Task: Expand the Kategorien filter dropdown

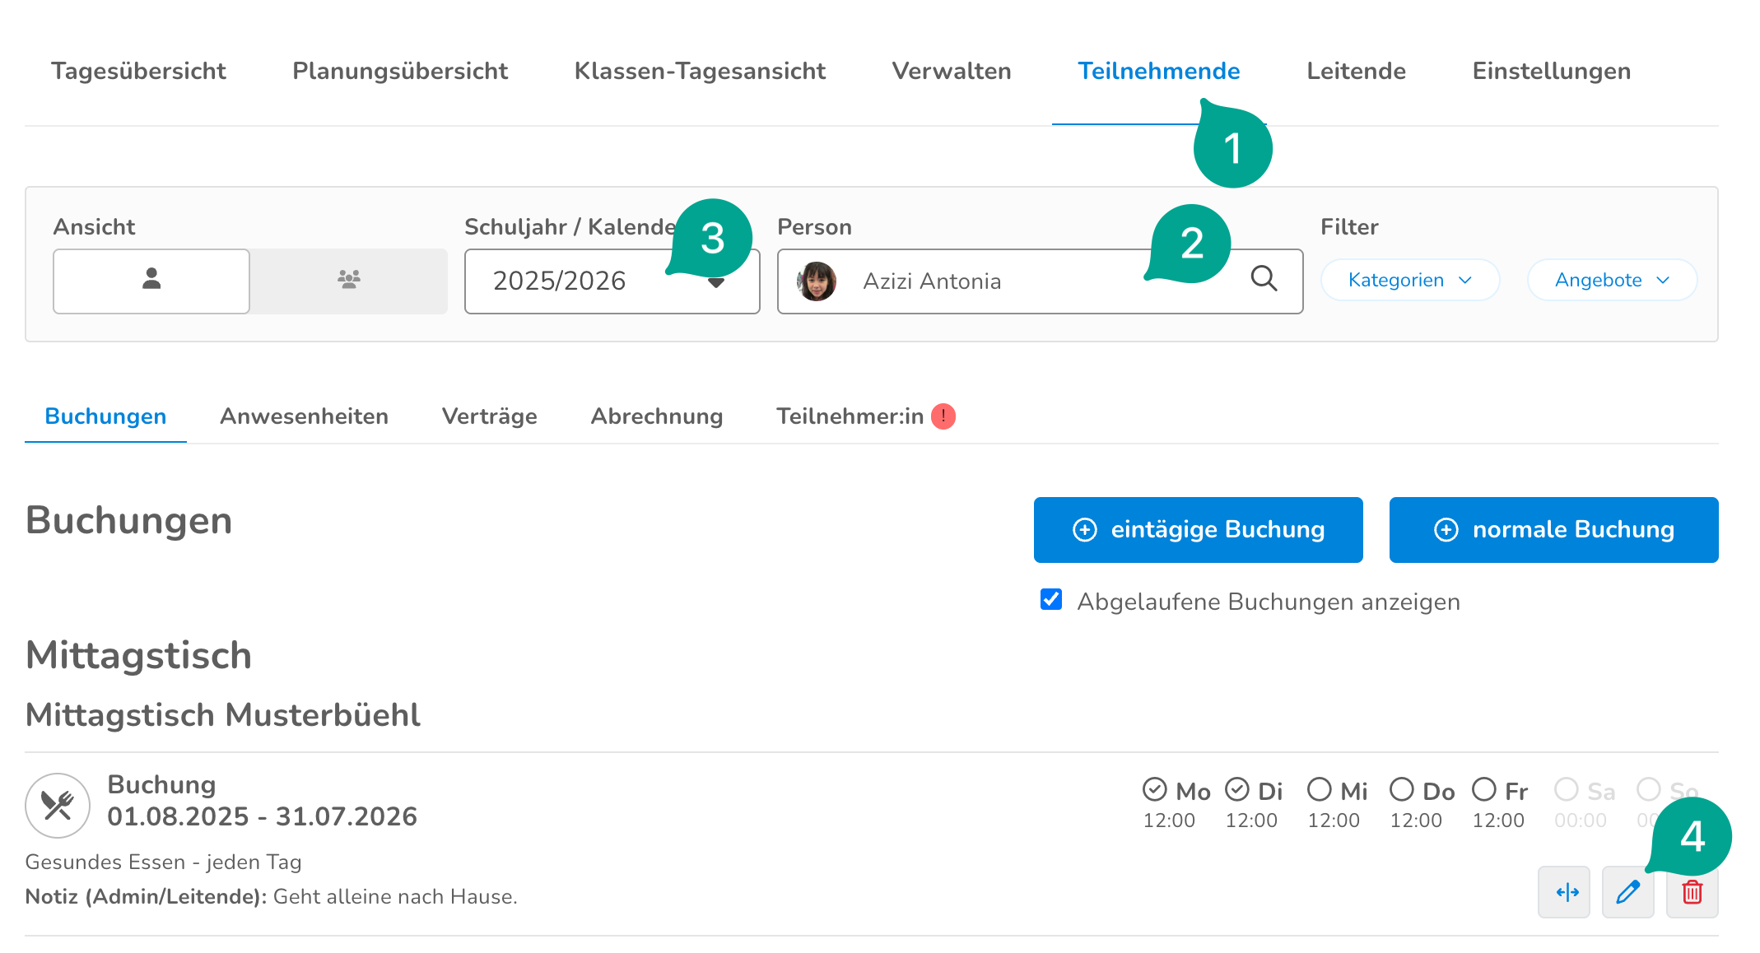Action: tap(1409, 281)
